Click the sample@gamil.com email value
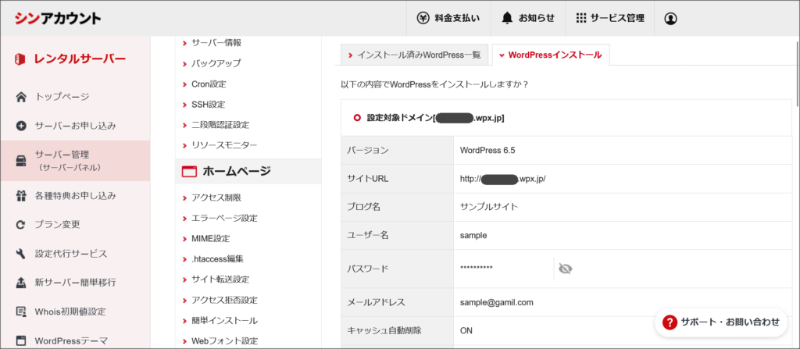The height and width of the screenshot is (349, 800). pos(496,302)
